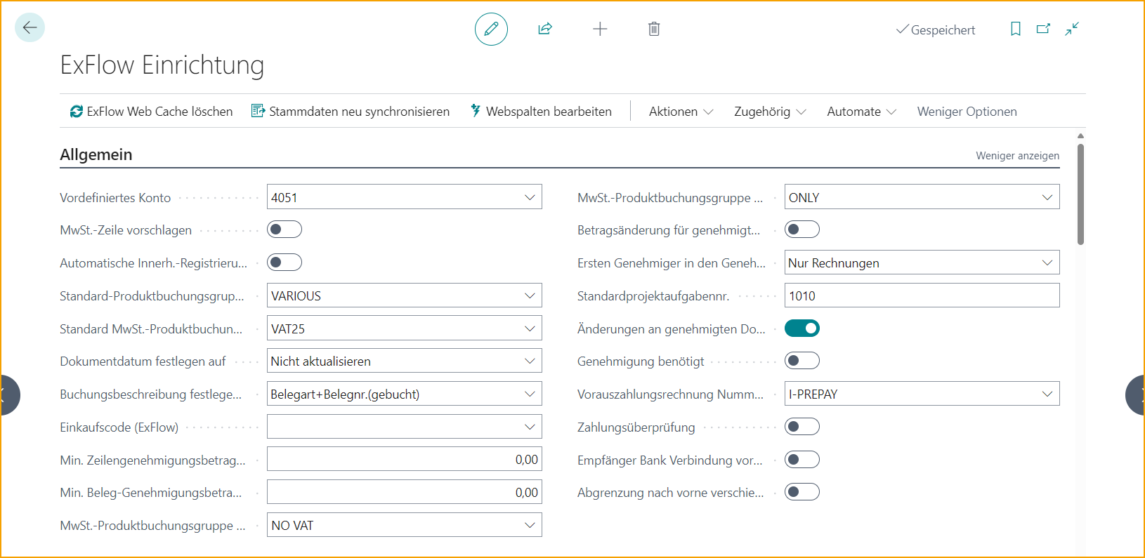Open page in new window icon
Viewport: 1145px width, 558px height.
[1043, 29]
